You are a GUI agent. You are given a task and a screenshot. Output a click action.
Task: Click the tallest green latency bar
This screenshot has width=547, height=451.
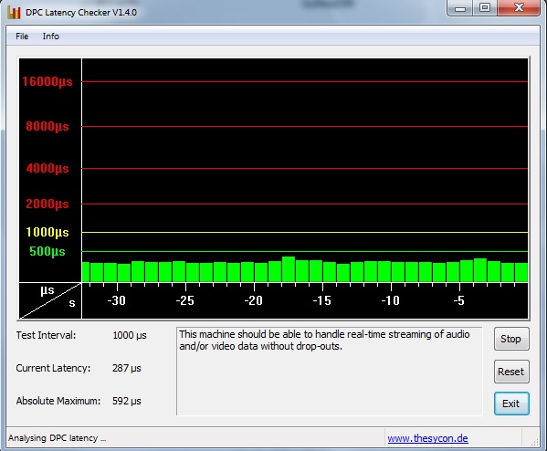coord(289,269)
